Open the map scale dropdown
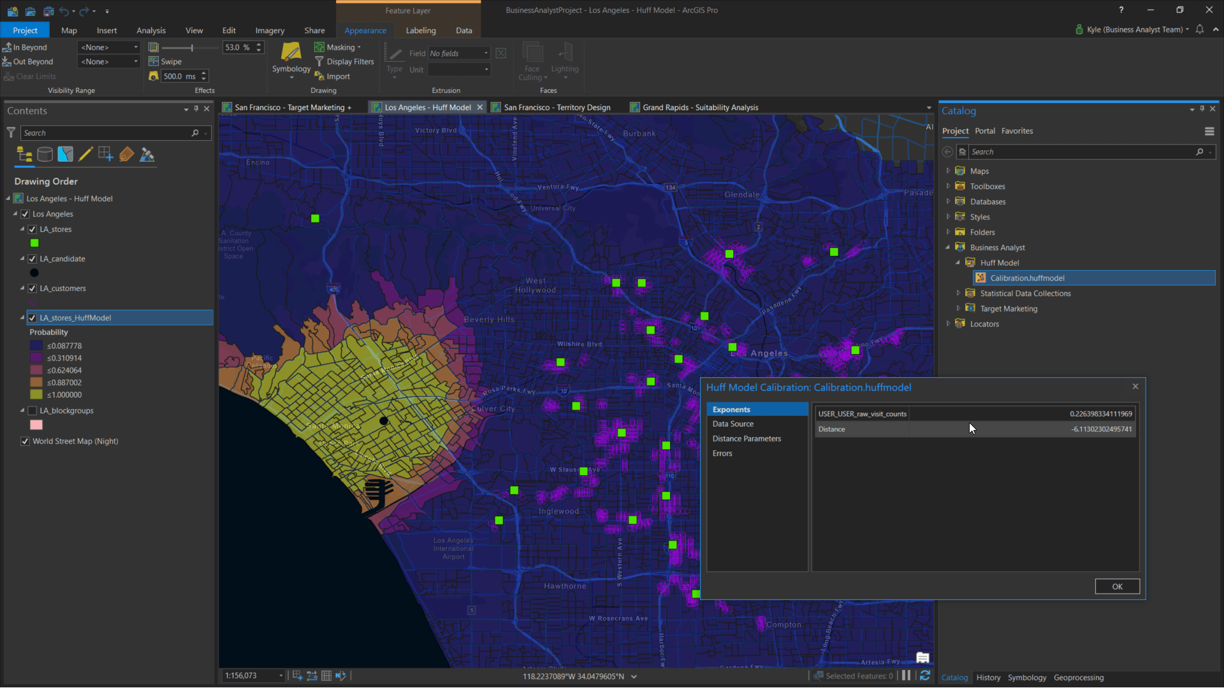Screen dimensions: 1224x688 pos(281,676)
